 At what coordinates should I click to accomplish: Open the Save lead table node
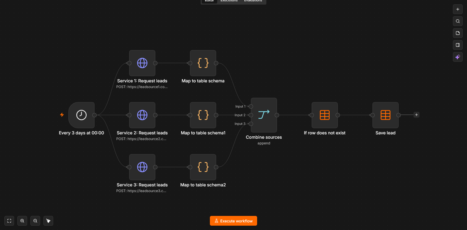click(386, 115)
